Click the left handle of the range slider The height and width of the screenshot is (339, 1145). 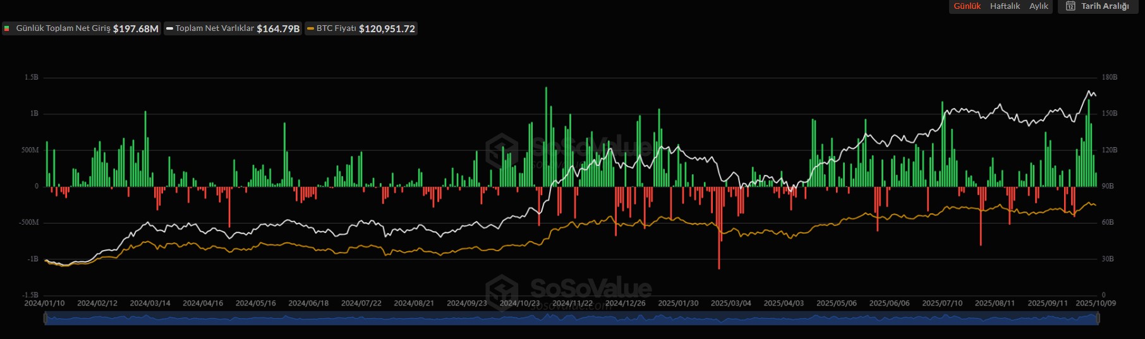(45, 318)
